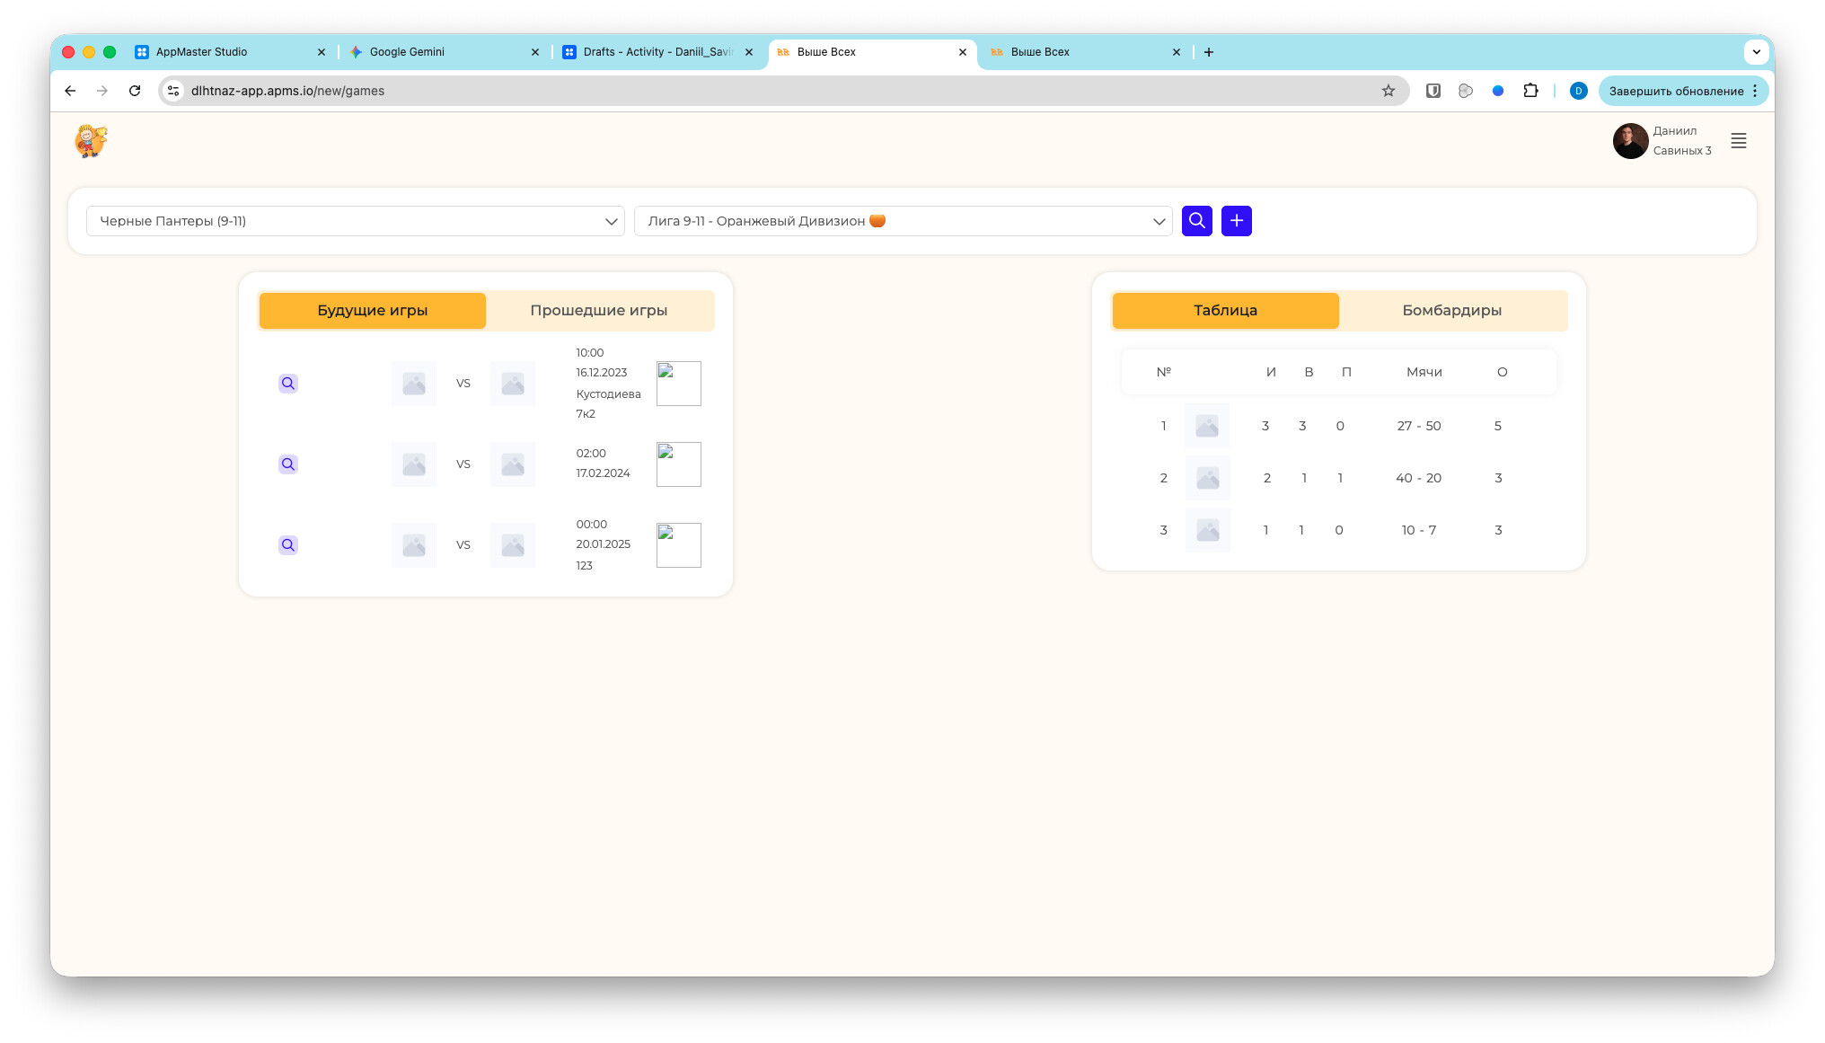This screenshot has height=1043, width=1825.
Task: Click magnifier icon for the 16.12.2023 game
Action: coord(287,384)
